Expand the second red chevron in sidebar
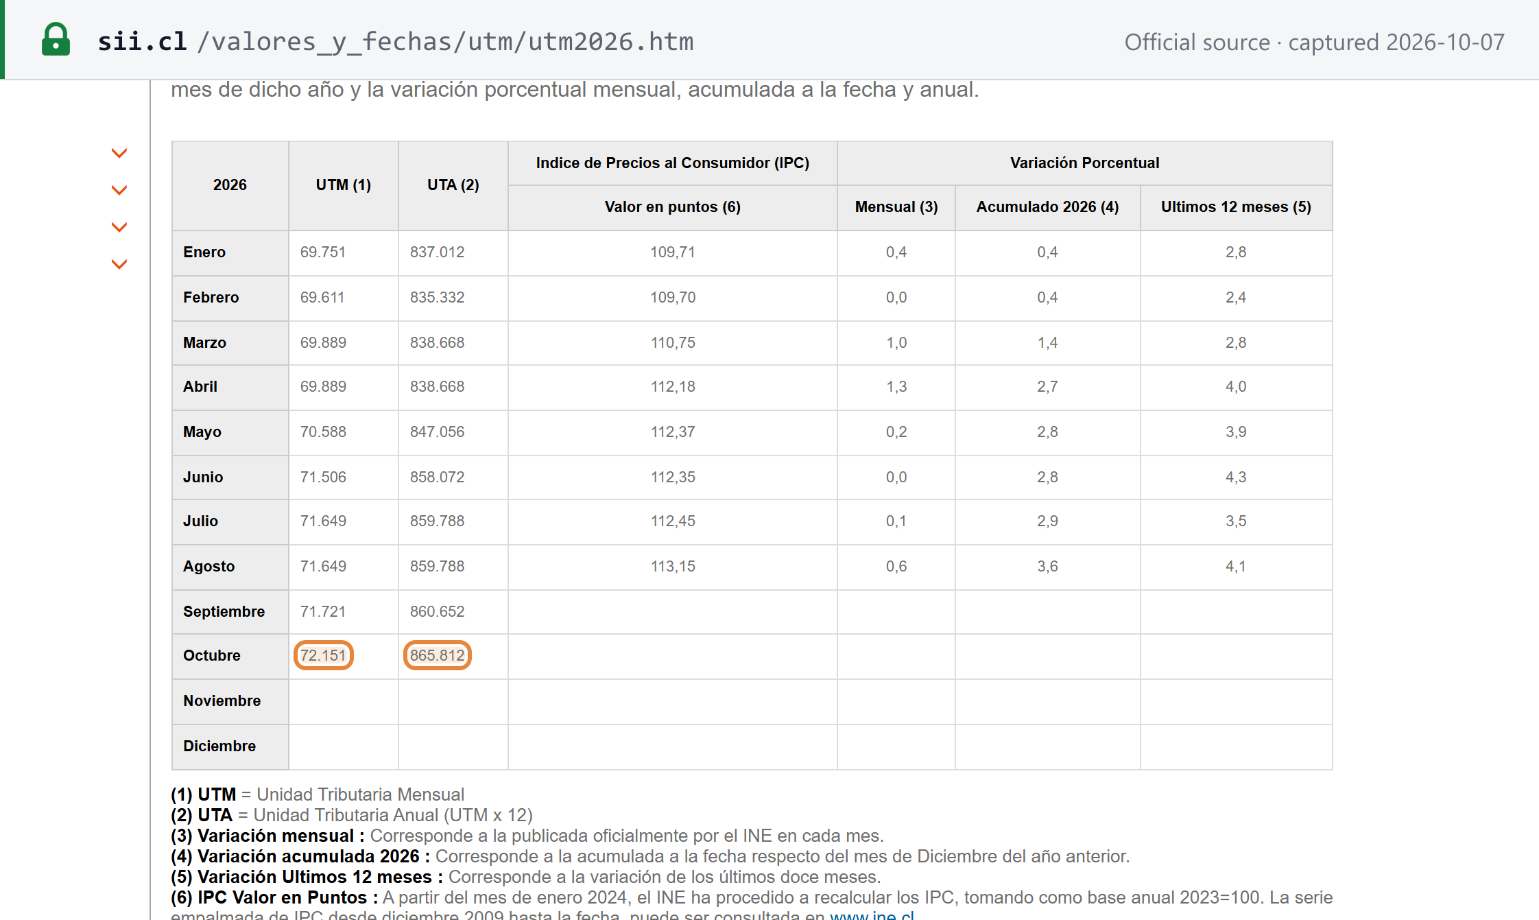Image resolution: width=1539 pixels, height=920 pixels. [119, 190]
